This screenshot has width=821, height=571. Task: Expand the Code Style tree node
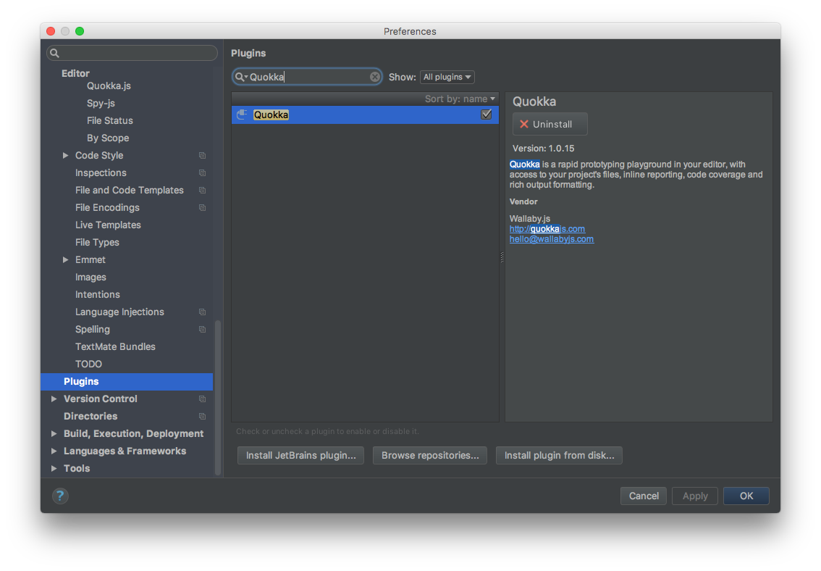point(65,155)
